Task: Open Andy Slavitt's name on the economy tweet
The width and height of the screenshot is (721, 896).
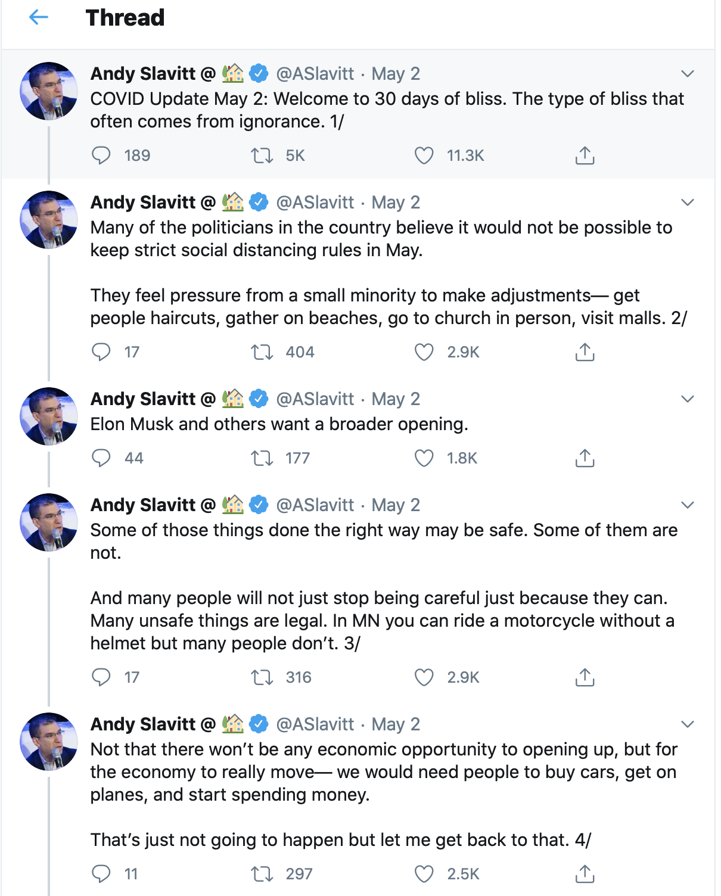Action: 143,724
